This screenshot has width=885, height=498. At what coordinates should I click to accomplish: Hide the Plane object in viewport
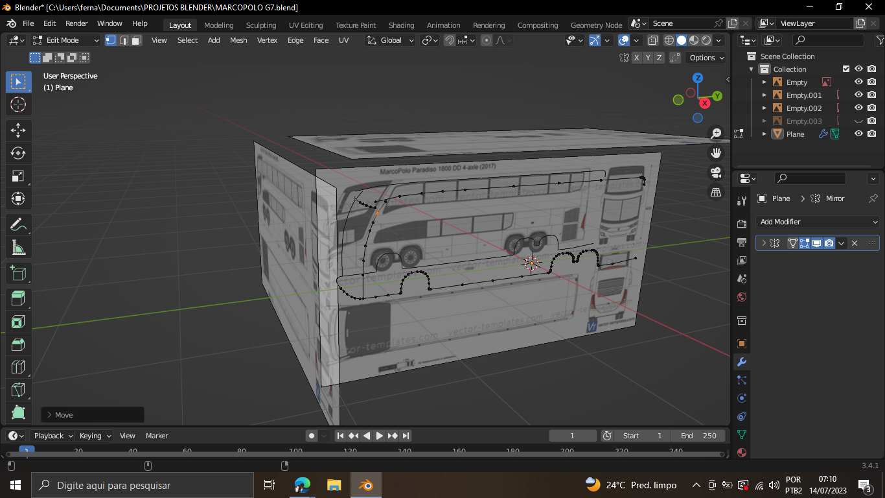[858, 134]
